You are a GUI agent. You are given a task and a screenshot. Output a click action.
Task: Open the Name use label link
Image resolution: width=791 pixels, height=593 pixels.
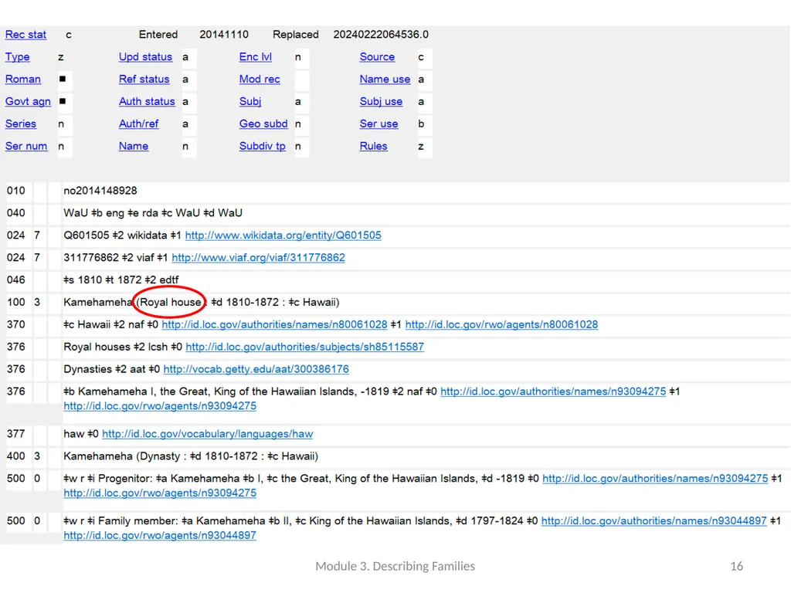coord(385,80)
